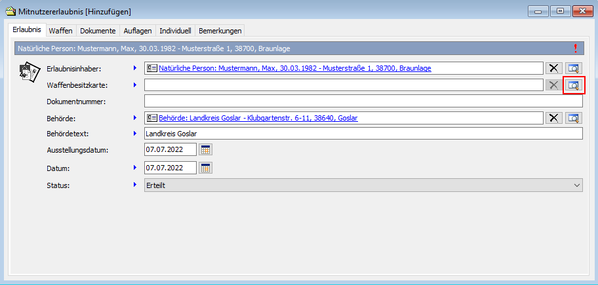
Task: Follow the Behörde Landkreis Goslar link
Action: (258, 118)
